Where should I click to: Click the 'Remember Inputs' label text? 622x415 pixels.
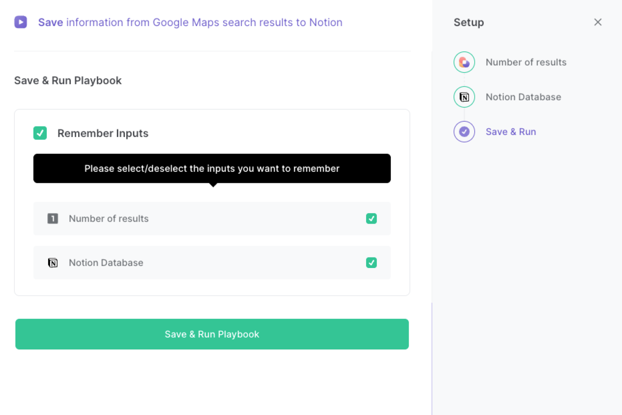(x=103, y=133)
